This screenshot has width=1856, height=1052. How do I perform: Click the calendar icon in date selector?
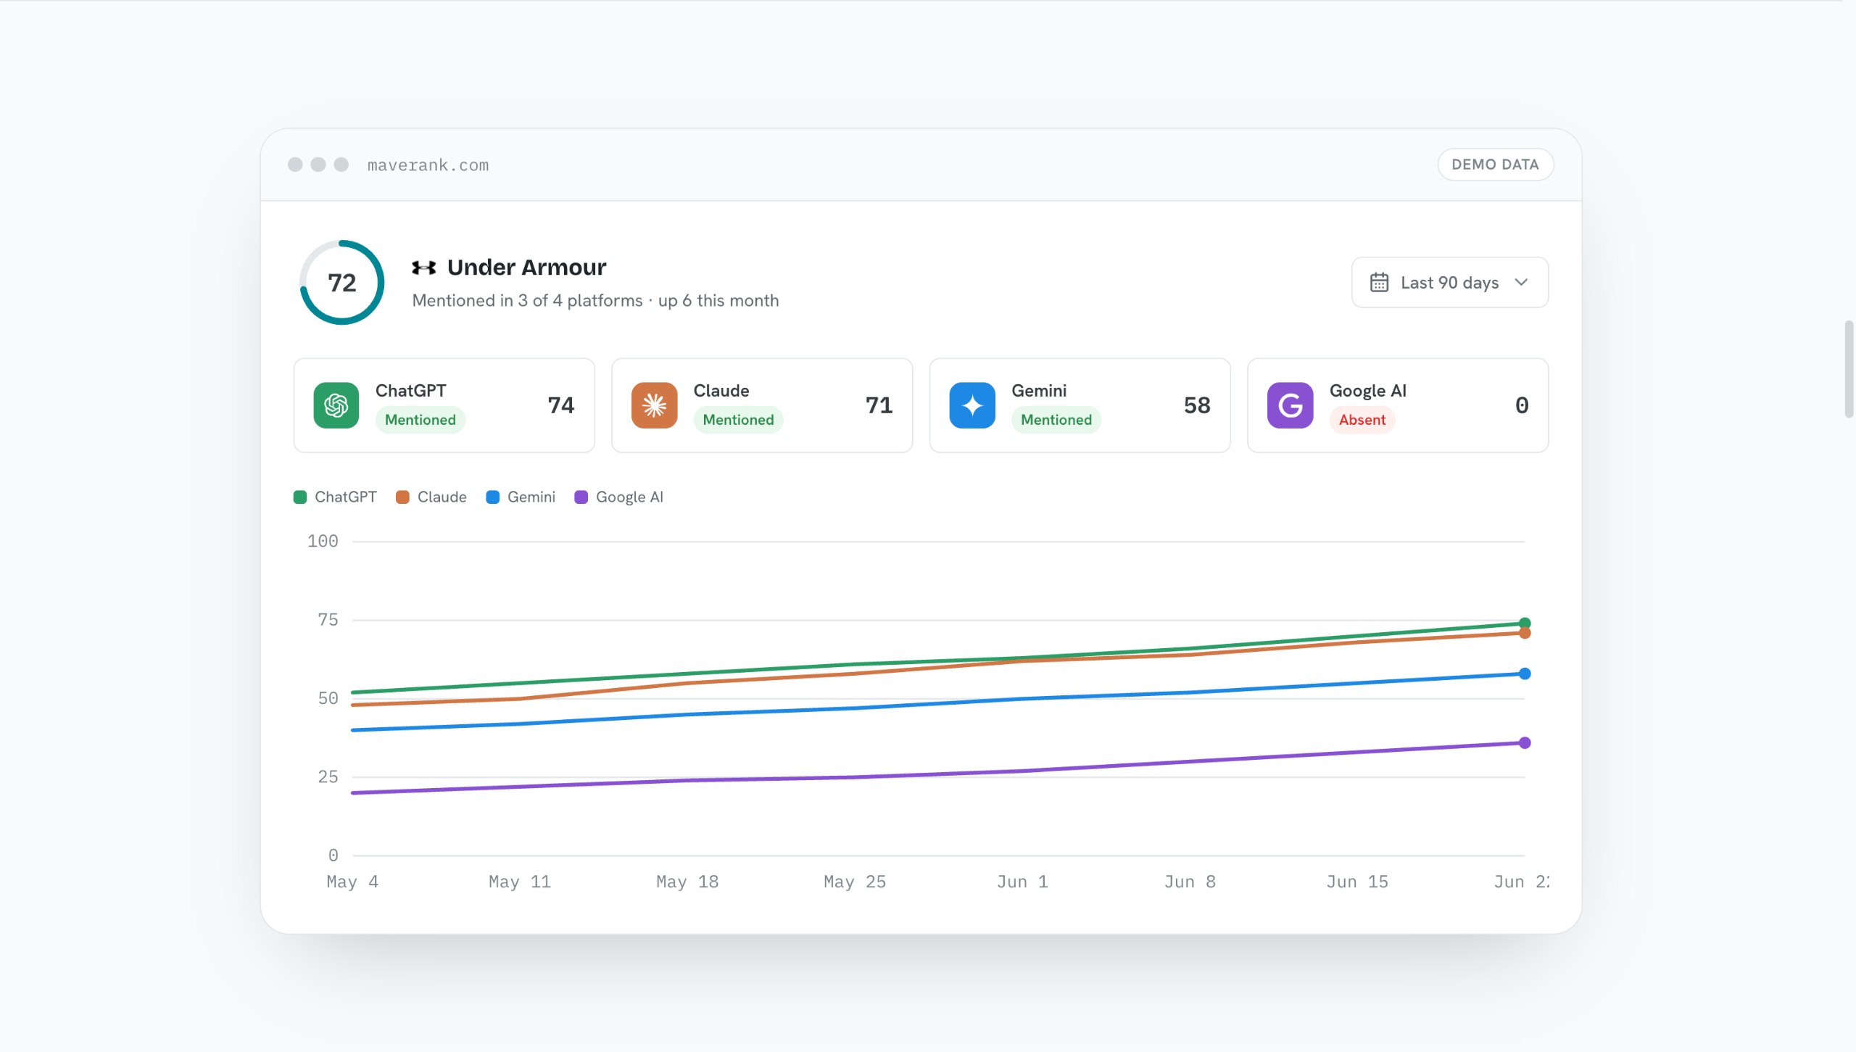pyautogui.click(x=1379, y=282)
